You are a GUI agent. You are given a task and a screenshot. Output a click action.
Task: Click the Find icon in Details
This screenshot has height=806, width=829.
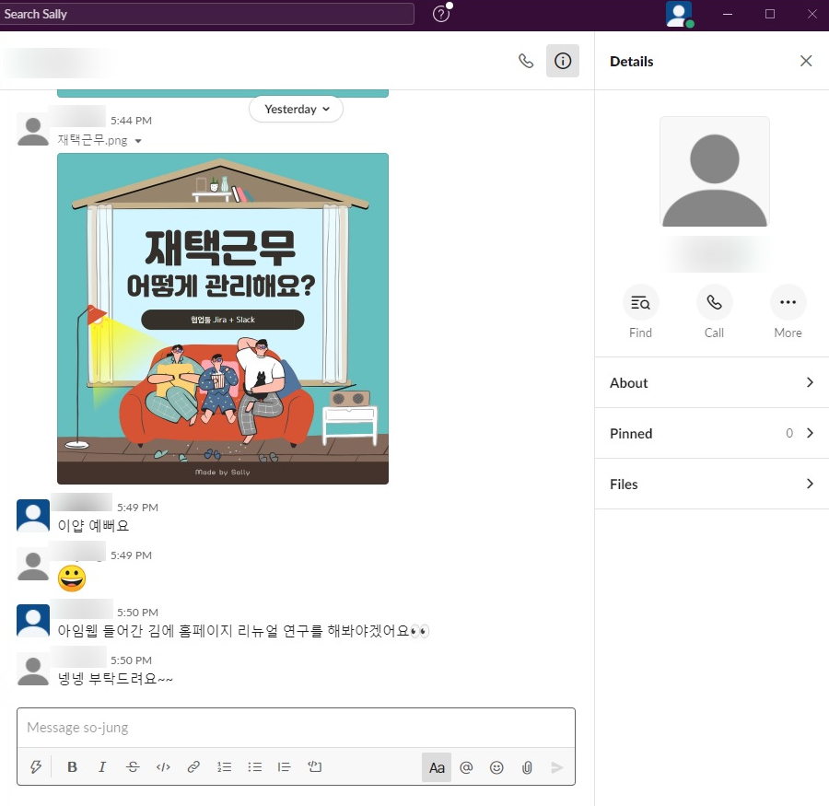640,302
